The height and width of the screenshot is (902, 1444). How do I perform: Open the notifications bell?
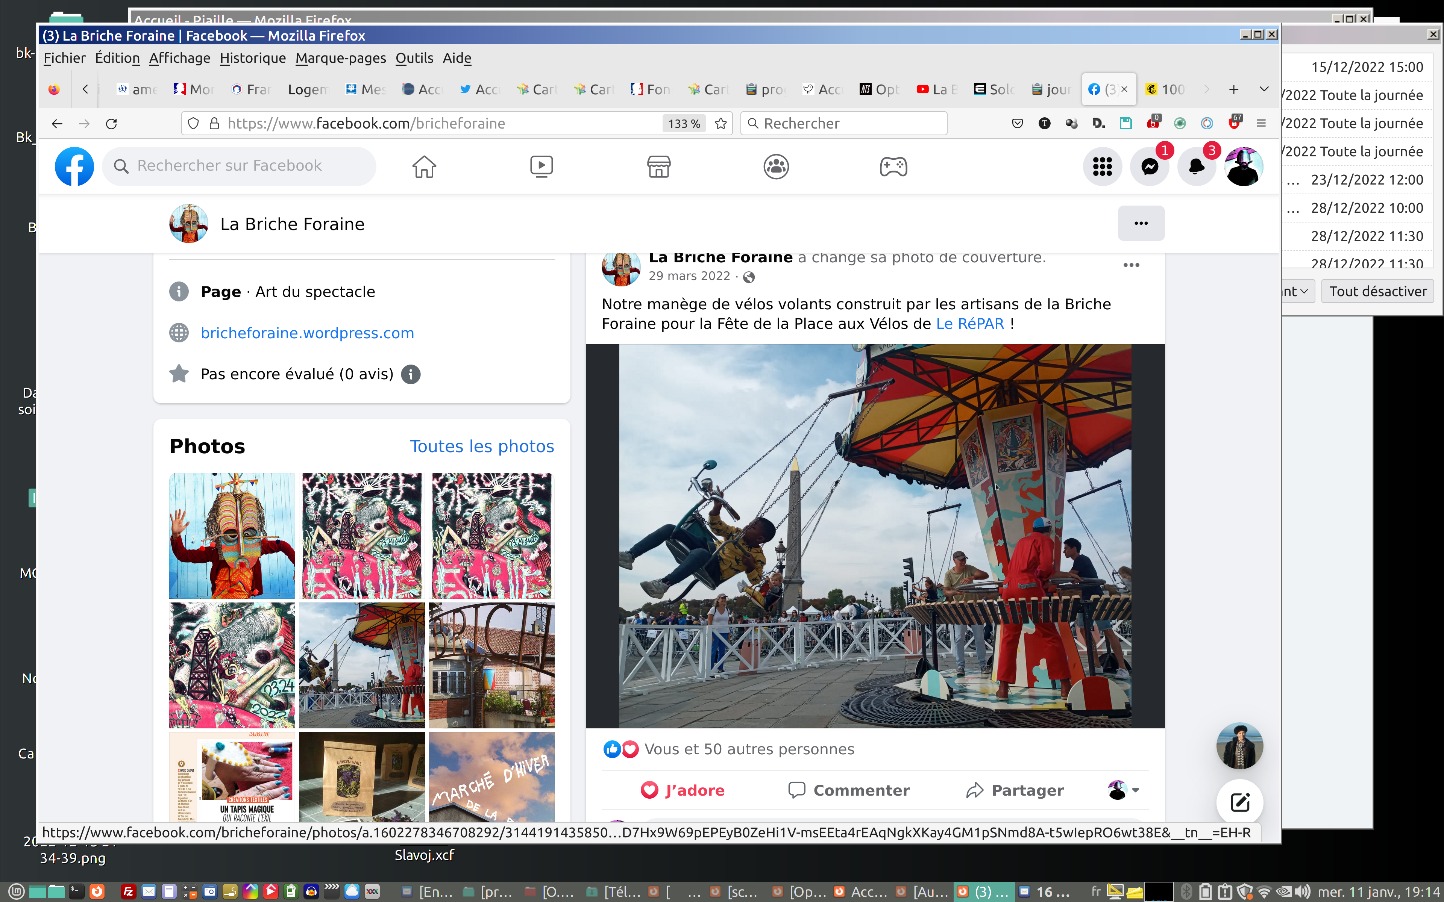(x=1196, y=166)
